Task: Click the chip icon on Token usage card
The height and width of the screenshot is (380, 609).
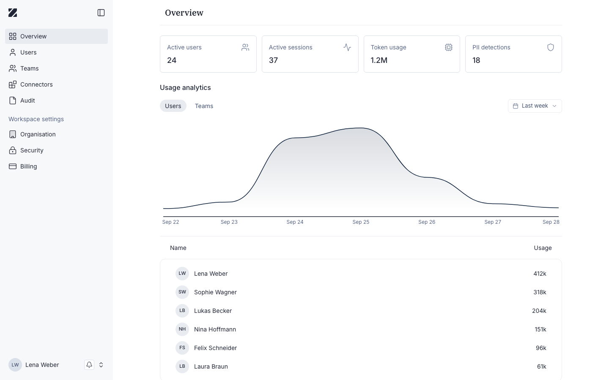Action: pyautogui.click(x=449, y=47)
